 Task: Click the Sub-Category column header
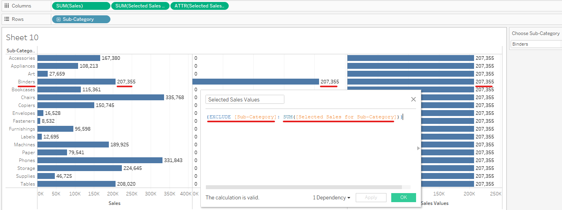(x=21, y=50)
